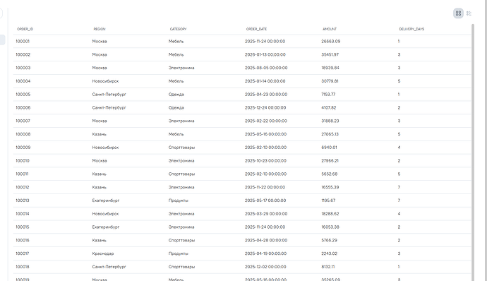Switch to the shapes chart view icon
Screen dimensions: 487x281
(x=469, y=13)
